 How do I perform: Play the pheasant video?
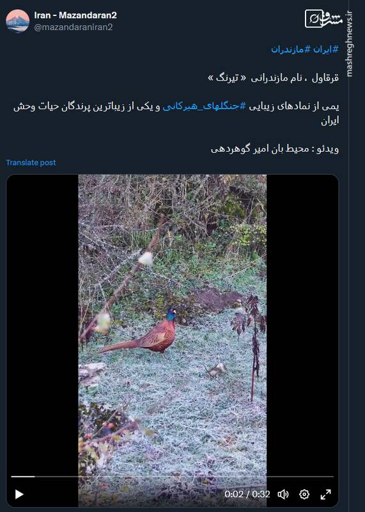(x=19, y=494)
